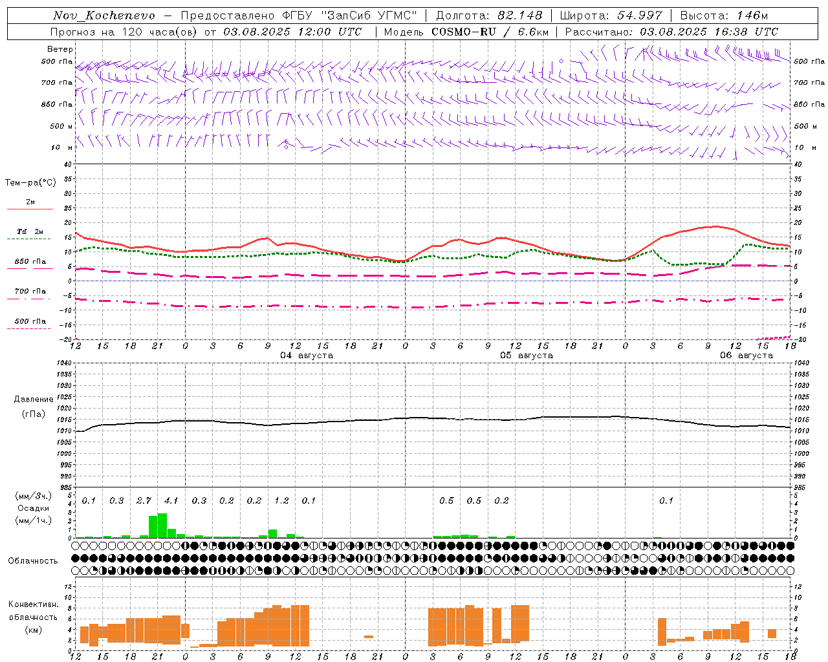Click the "Осадки" precipitation label
Viewport: 828px width, 662px height.
coord(33,508)
